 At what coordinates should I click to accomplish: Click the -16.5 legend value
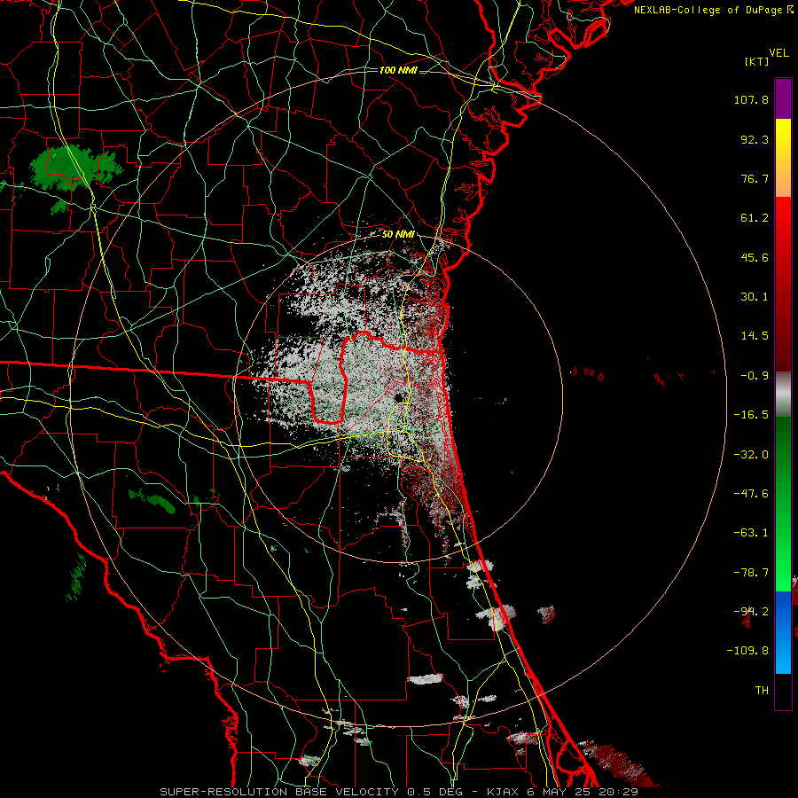pos(751,415)
